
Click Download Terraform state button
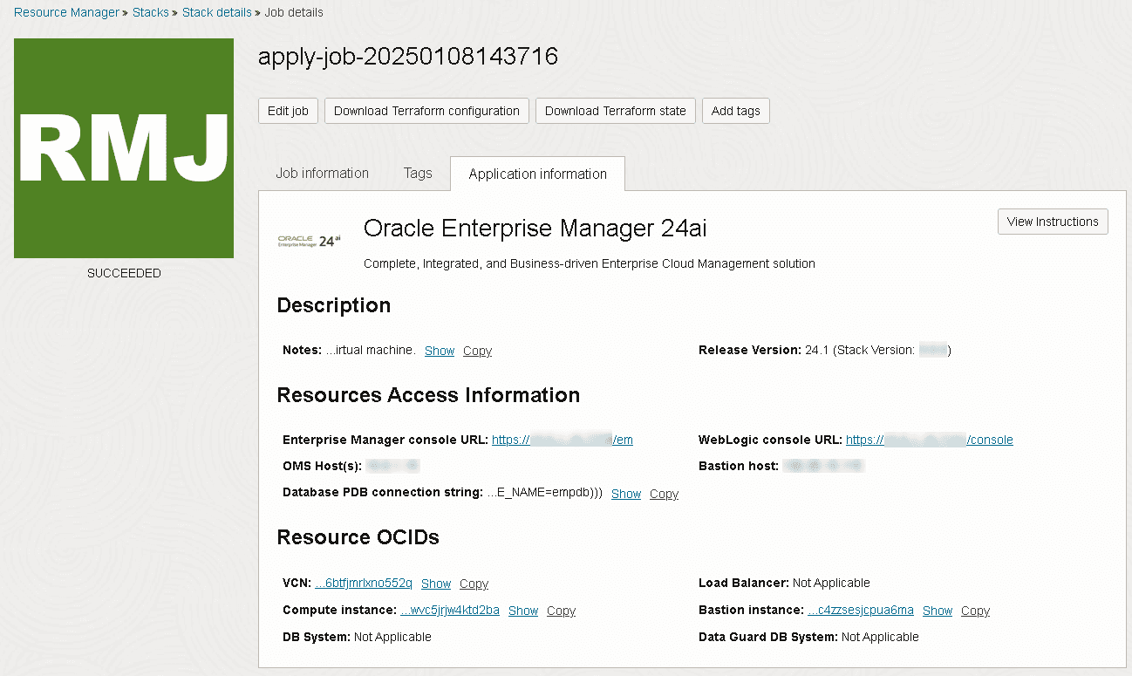(616, 111)
